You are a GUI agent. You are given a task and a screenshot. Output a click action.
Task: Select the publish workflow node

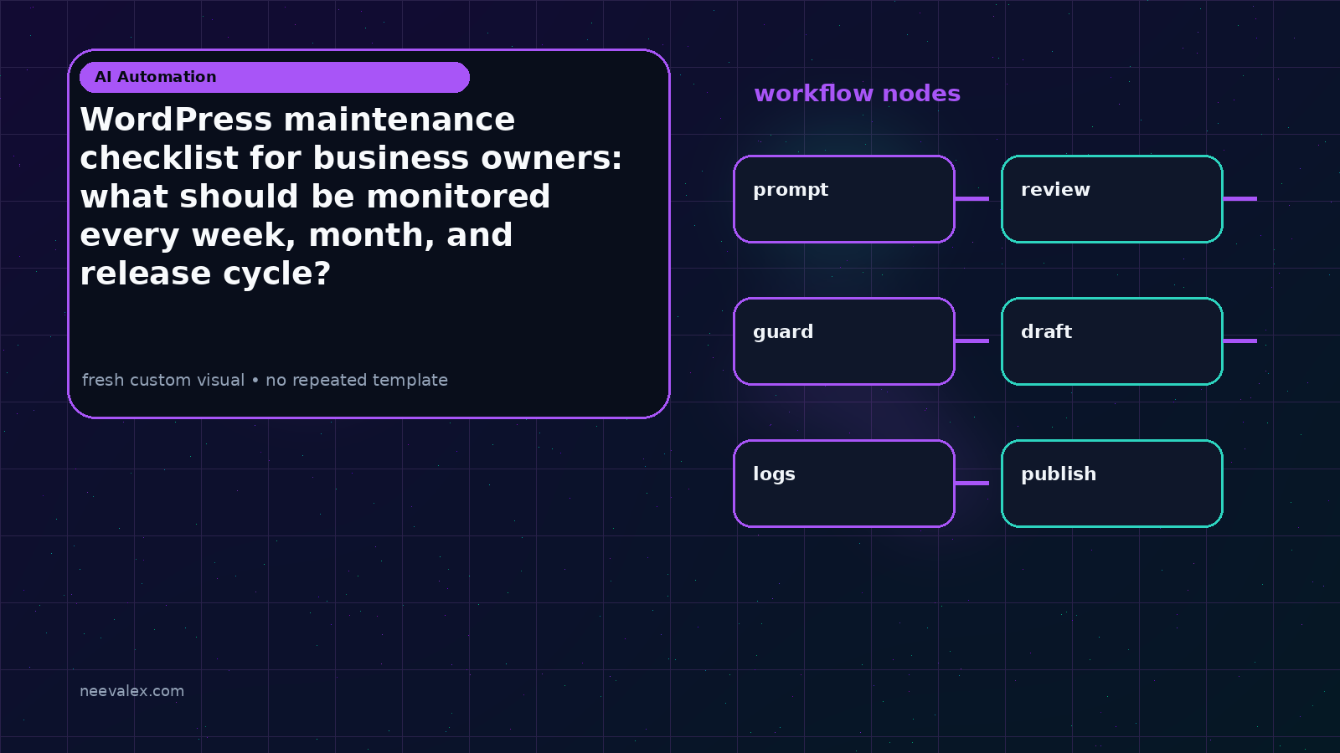pyautogui.click(x=1112, y=484)
